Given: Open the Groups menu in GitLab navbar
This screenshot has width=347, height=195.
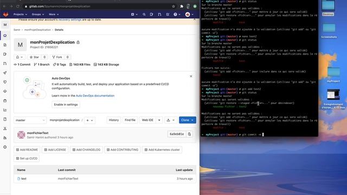Looking at the screenshot, I should (37, 15).
